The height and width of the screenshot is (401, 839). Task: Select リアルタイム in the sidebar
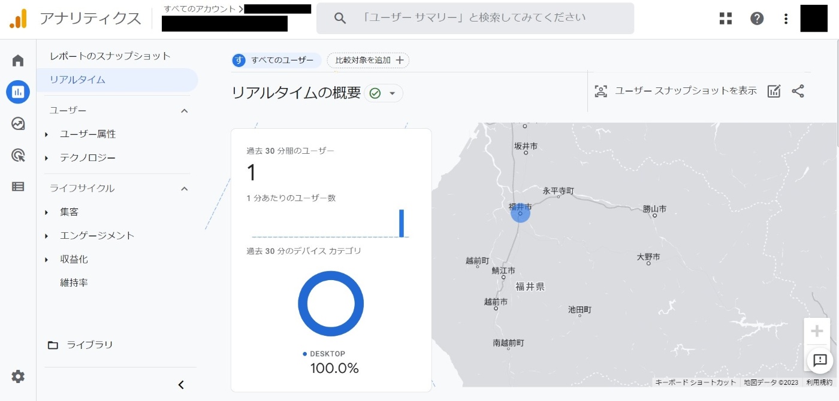coord(117,80)
